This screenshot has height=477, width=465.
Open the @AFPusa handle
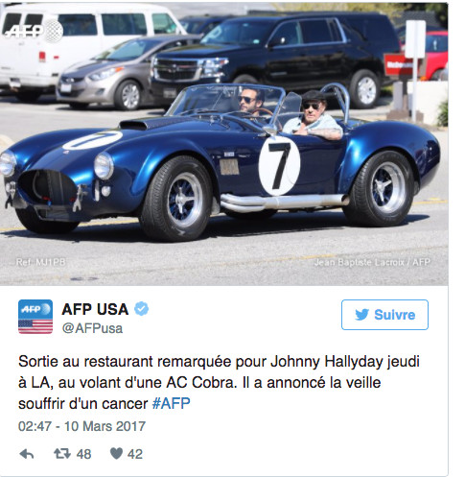point(92,328)
